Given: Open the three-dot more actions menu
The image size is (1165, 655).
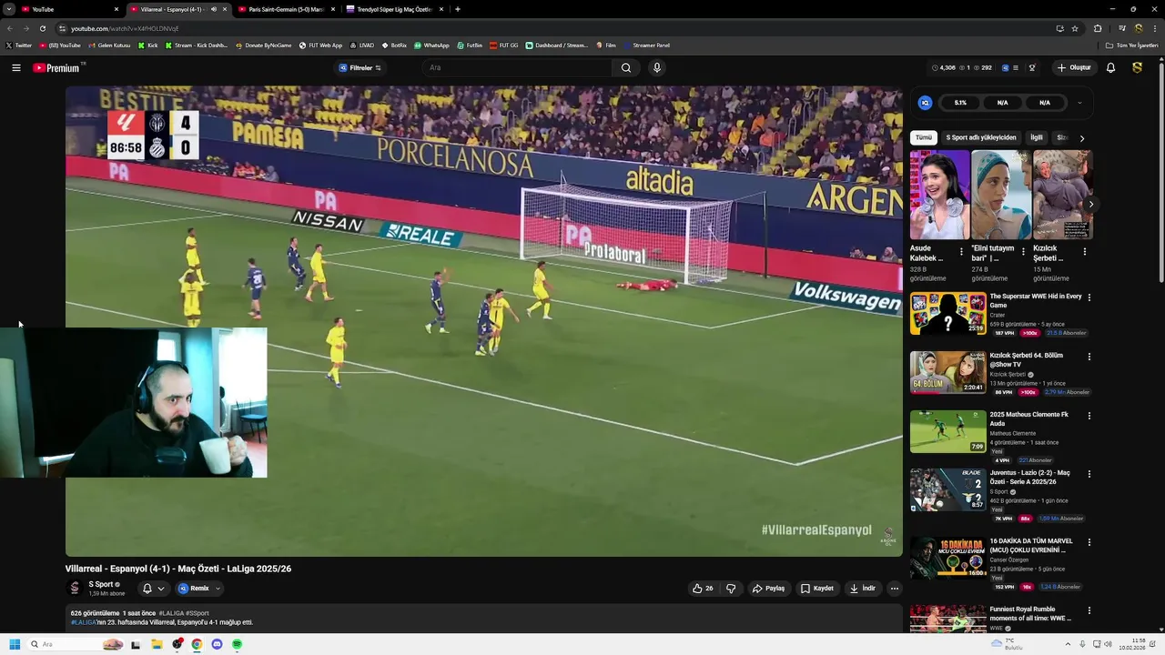Looking at the screenshot, I should tap(894, 589).
